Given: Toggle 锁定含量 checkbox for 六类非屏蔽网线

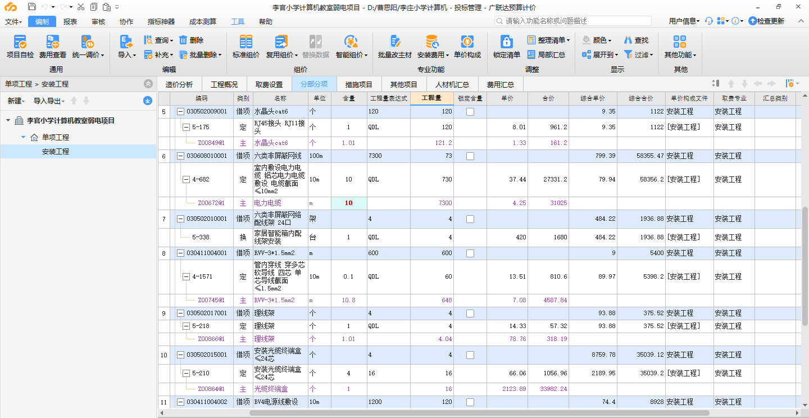Looking at the screenshot, I should click(470, 156).
